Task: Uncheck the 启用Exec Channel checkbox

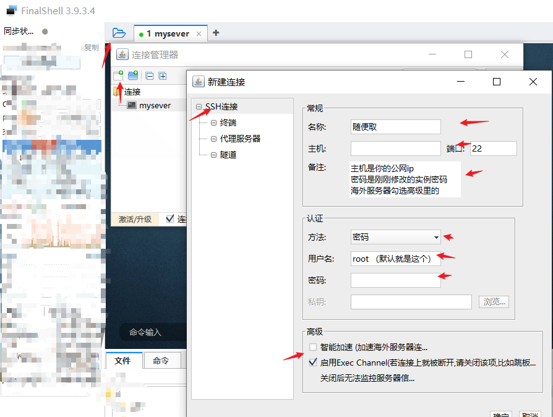Action: (313, 363)
